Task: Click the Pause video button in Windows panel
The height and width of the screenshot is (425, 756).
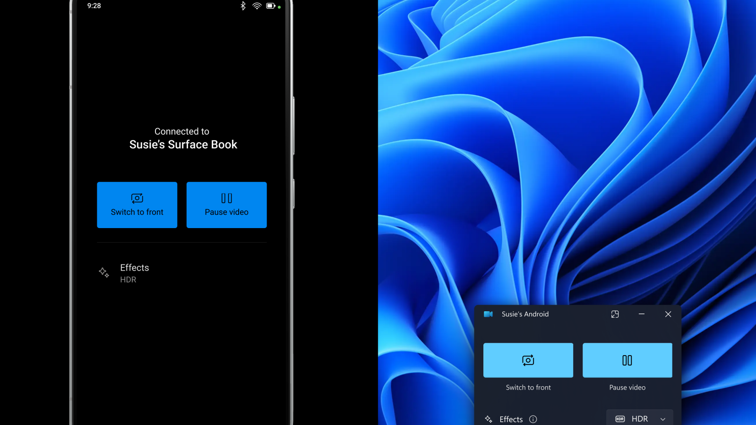Action: [627, 360]
